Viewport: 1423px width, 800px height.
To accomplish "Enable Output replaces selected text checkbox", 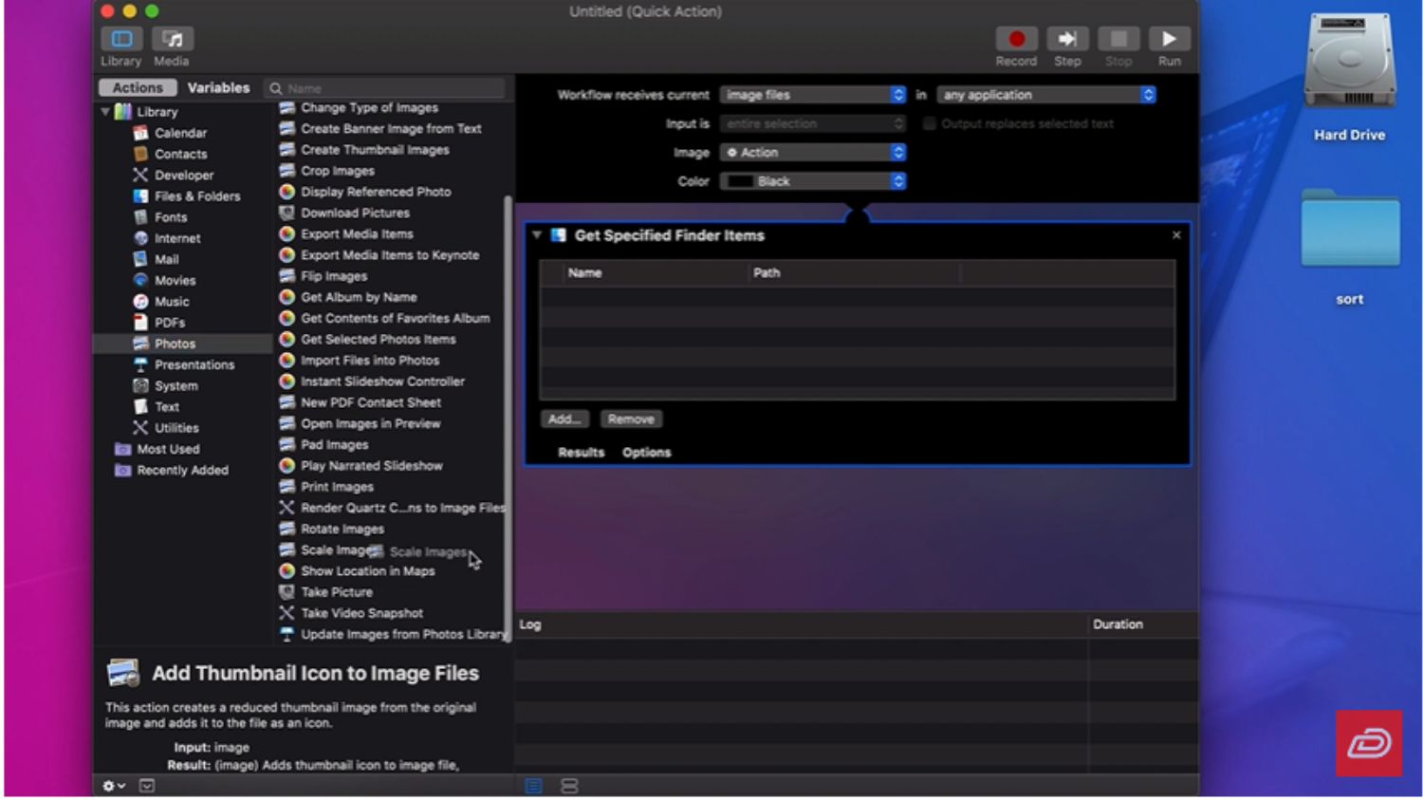I will [x=930, y=123].
